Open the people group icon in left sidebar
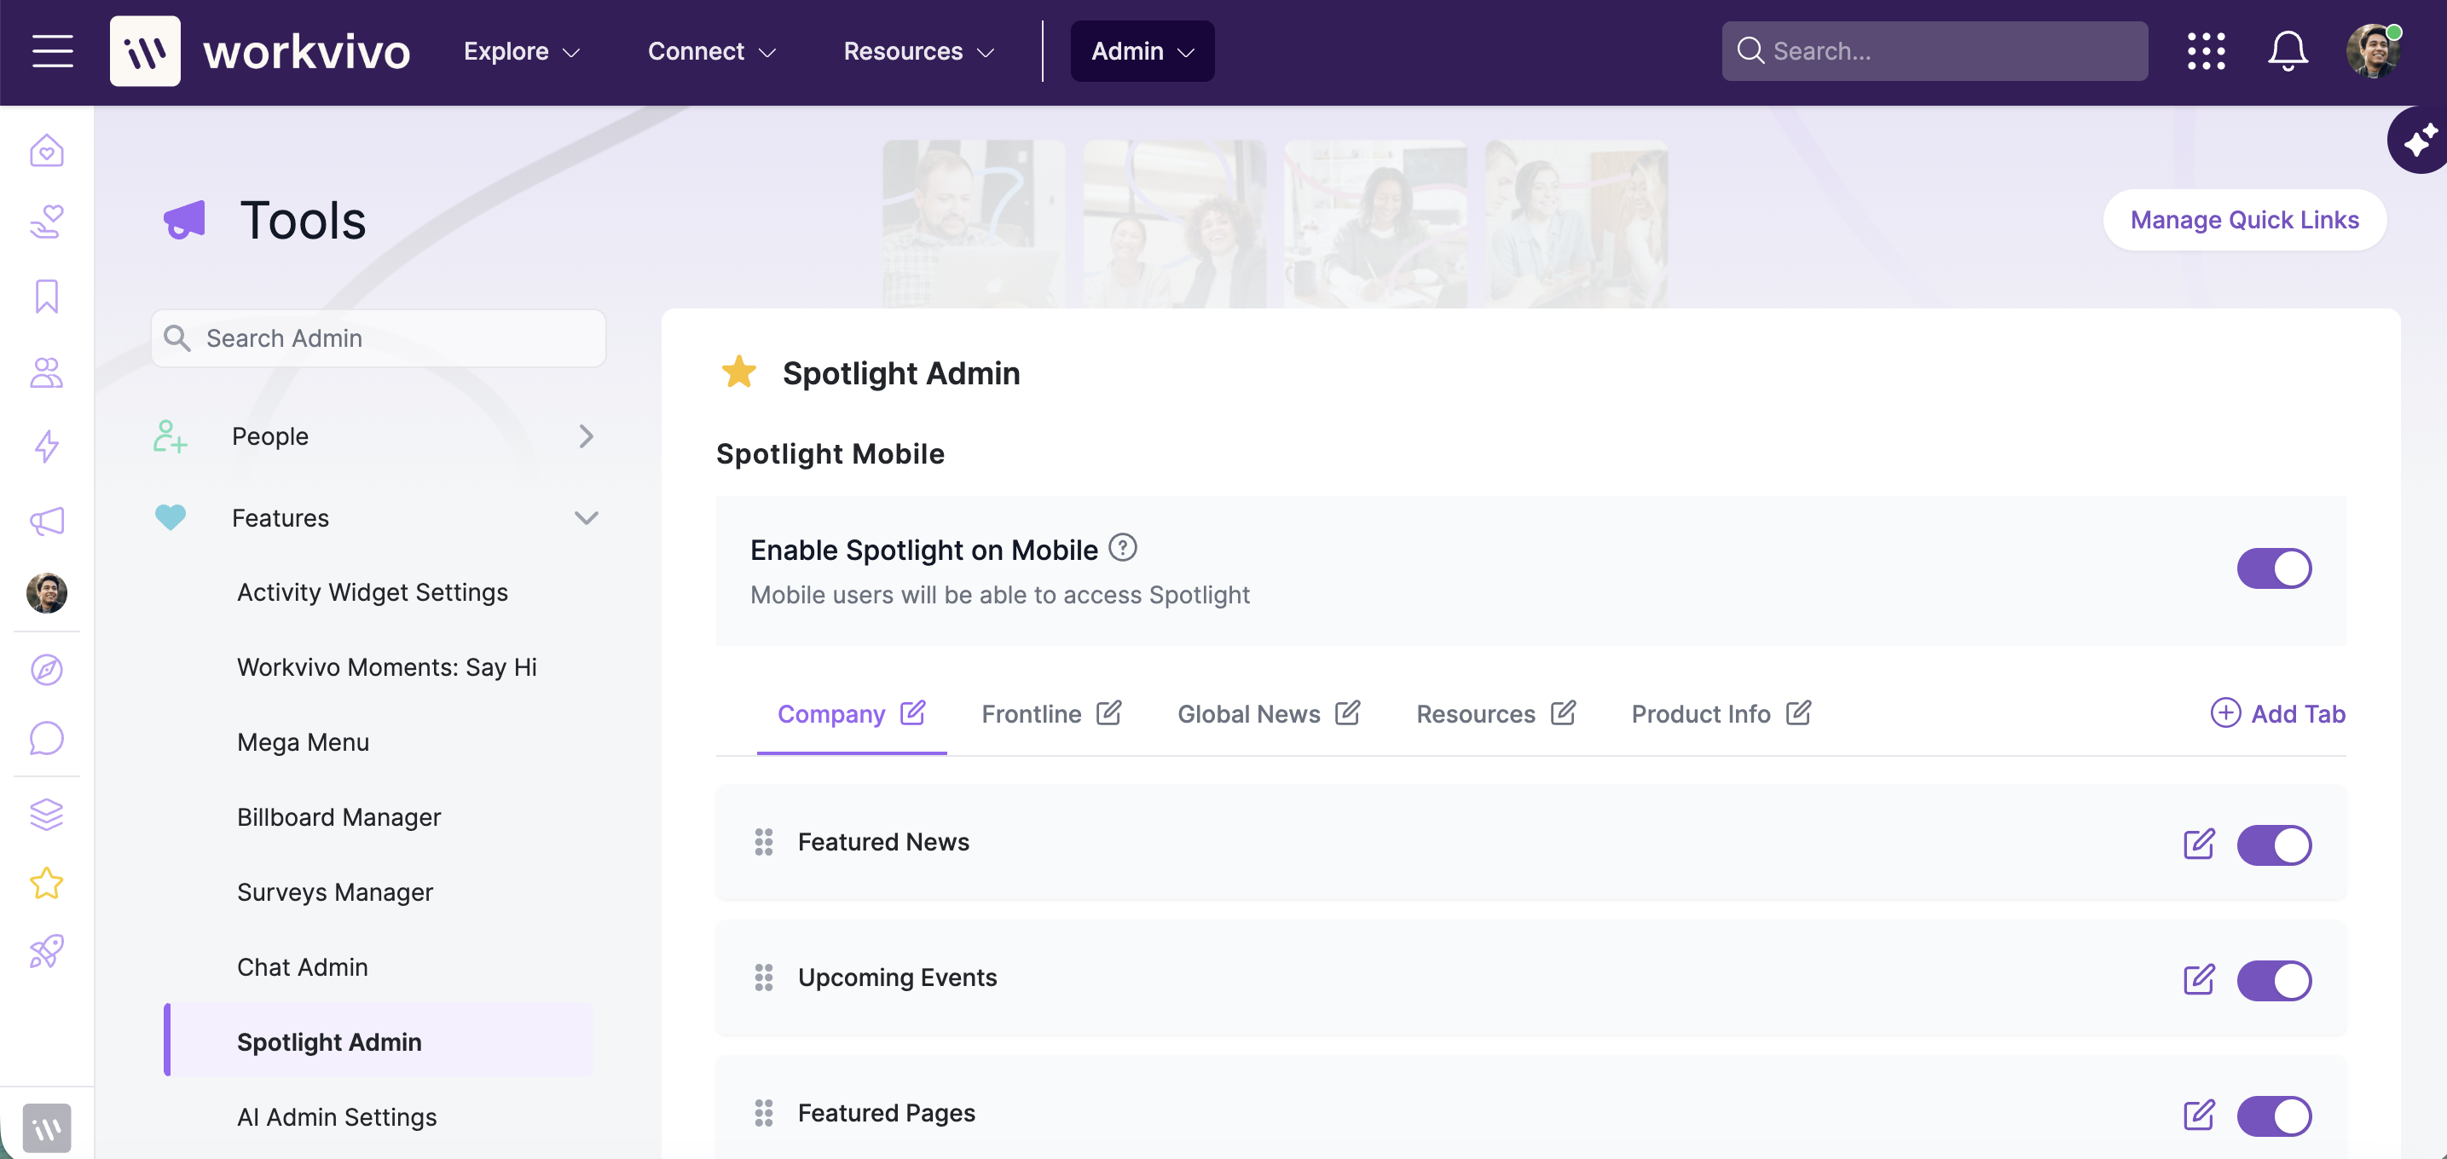The height and width of the screenshot is (1159, 2447). pyautogui.click(x=47, y=372)
